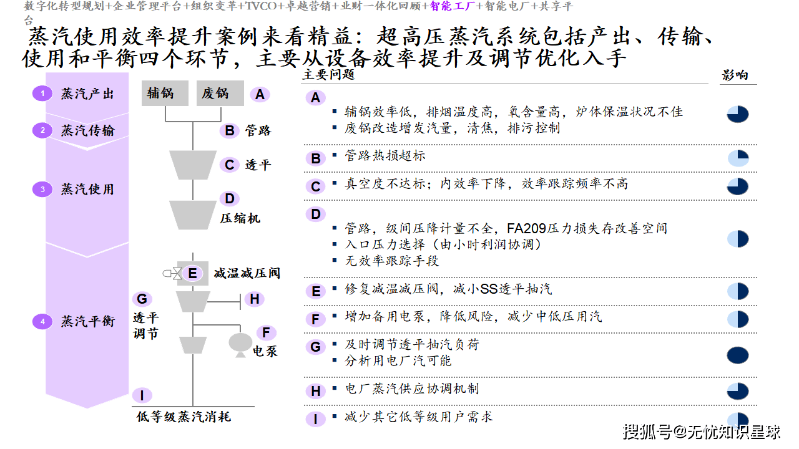
Task: Click the impact pie icon for 管路热损超标
Action: 738,158
